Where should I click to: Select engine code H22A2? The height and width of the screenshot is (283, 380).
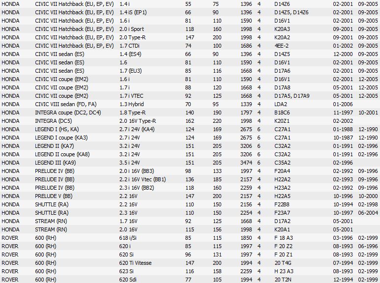[282, 179]
